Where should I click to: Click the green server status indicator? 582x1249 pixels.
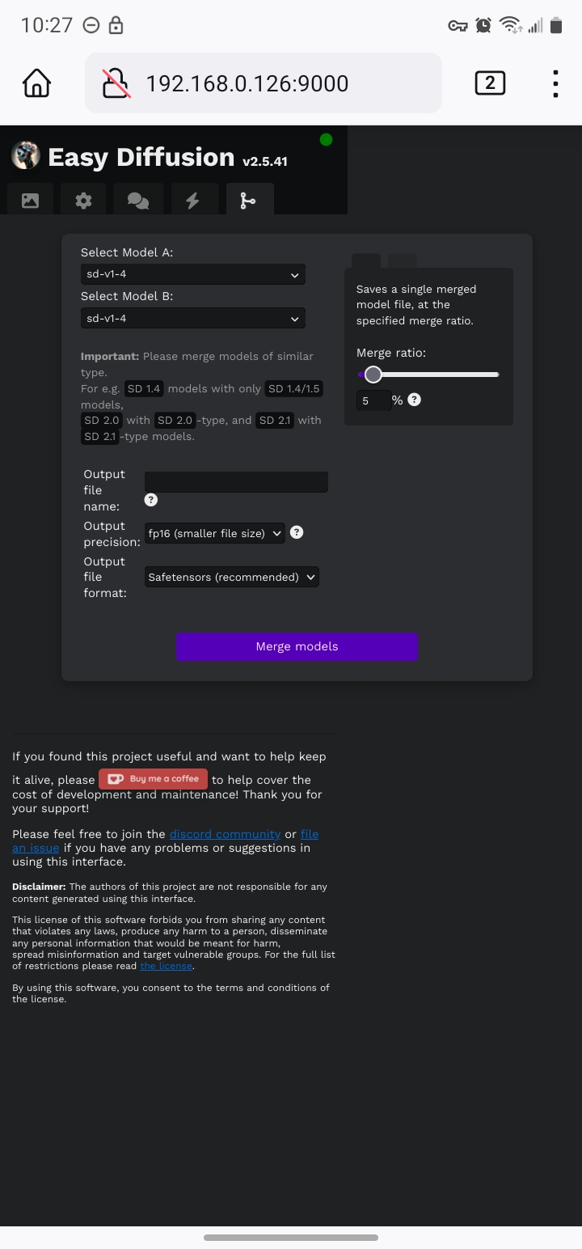tap(327, 140)
